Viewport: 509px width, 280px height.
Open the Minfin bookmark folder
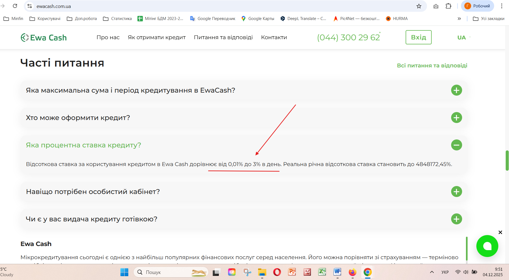point(13,19)
